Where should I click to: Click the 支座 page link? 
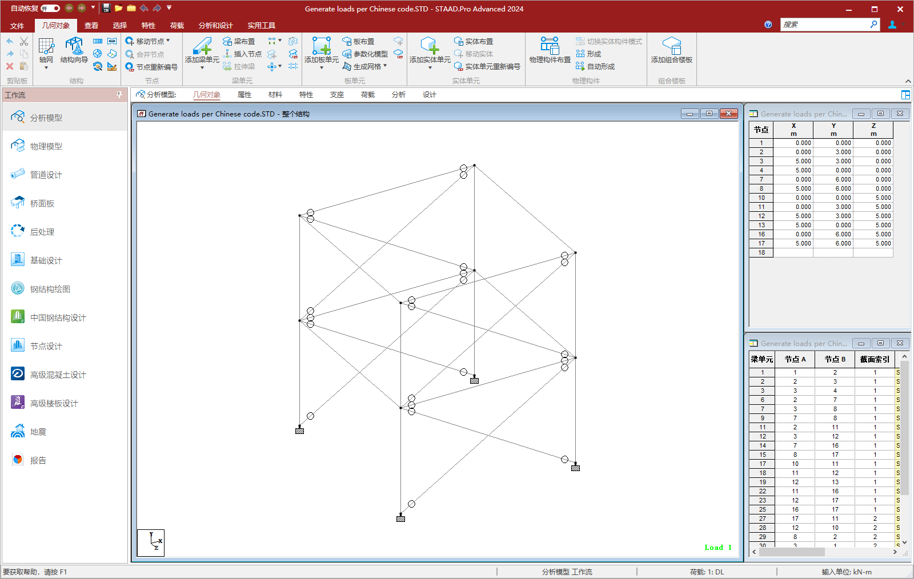337,95
